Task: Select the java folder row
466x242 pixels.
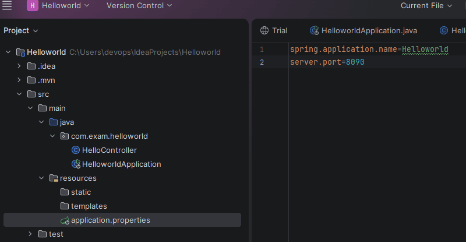Action: (122, 122)
